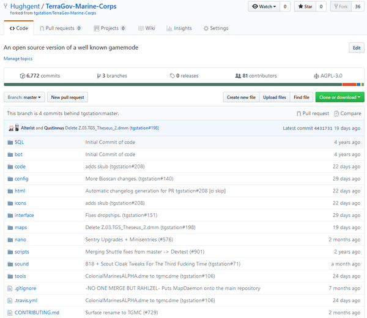Open the Insights tab

tap(179, 28)
